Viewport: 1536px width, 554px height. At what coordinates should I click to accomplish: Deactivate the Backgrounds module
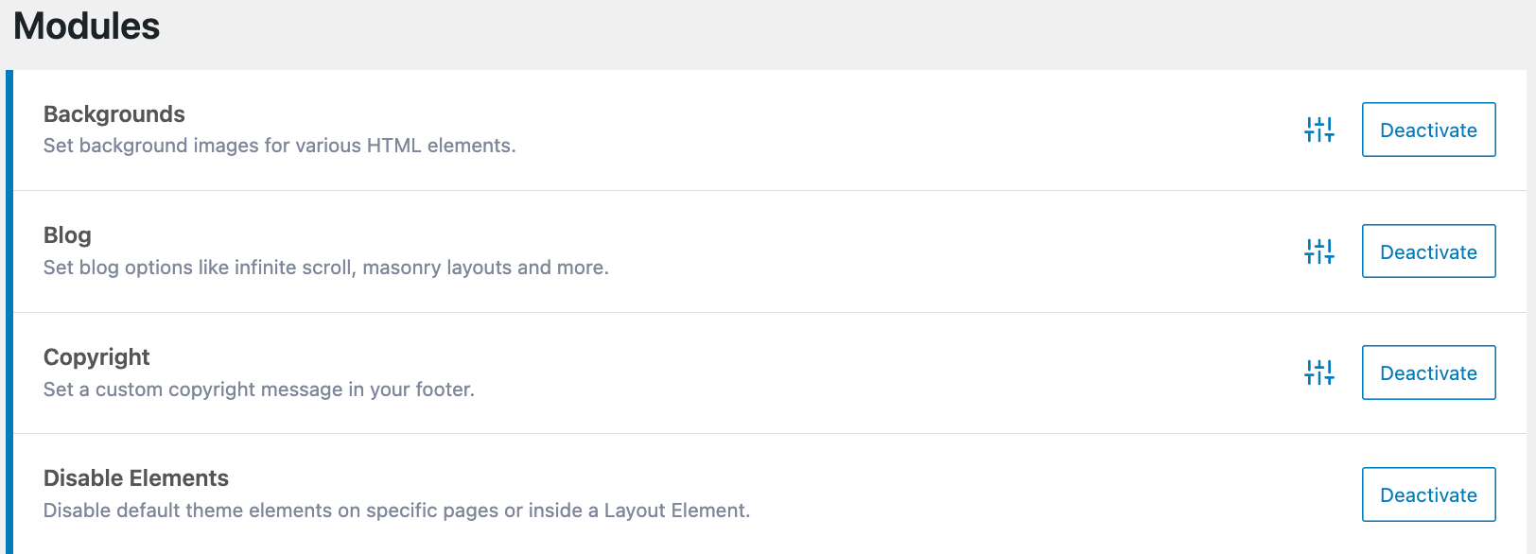click(1428, 130)
